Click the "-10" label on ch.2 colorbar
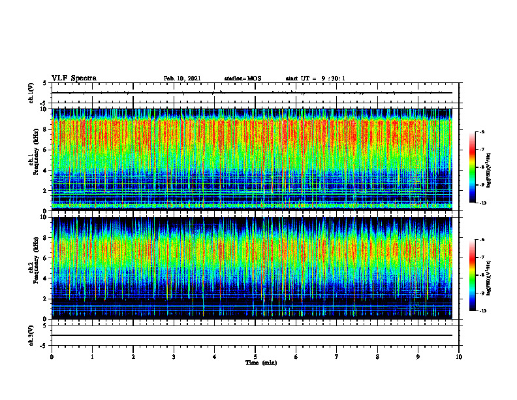The image size is (517, 400). 482,310
